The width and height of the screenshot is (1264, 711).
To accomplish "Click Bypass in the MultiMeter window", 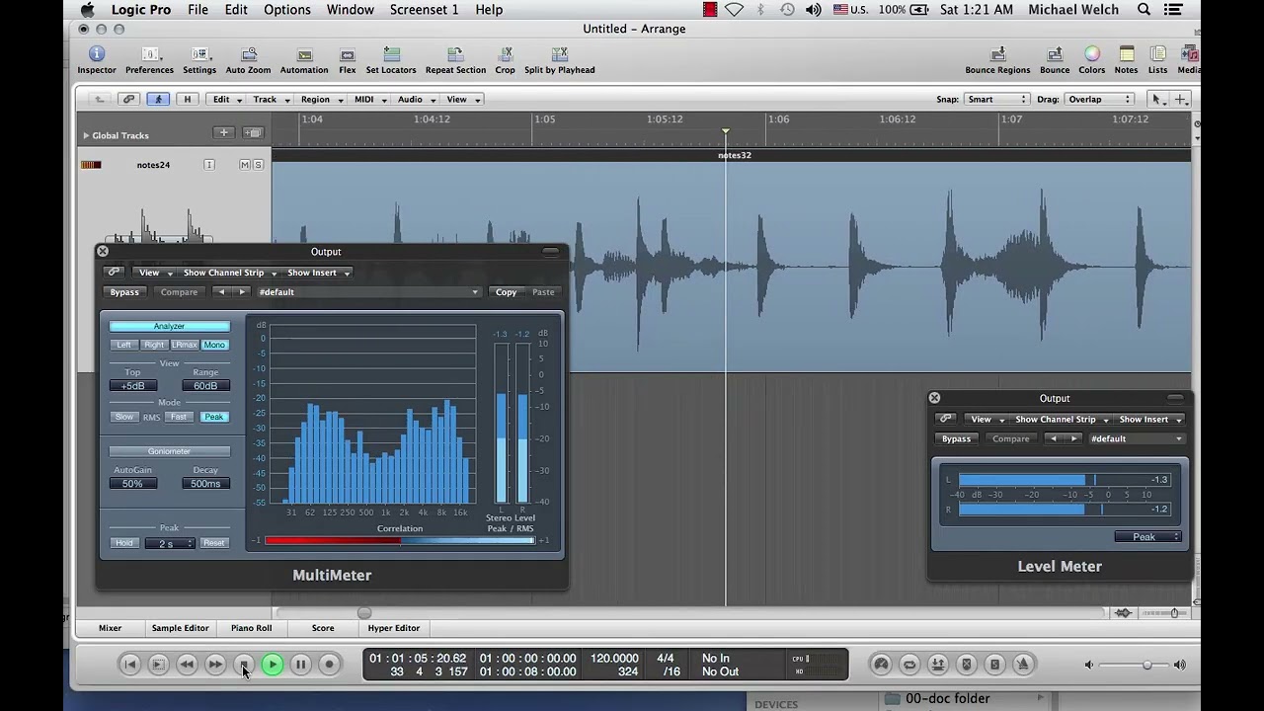I will pos(124,292).
